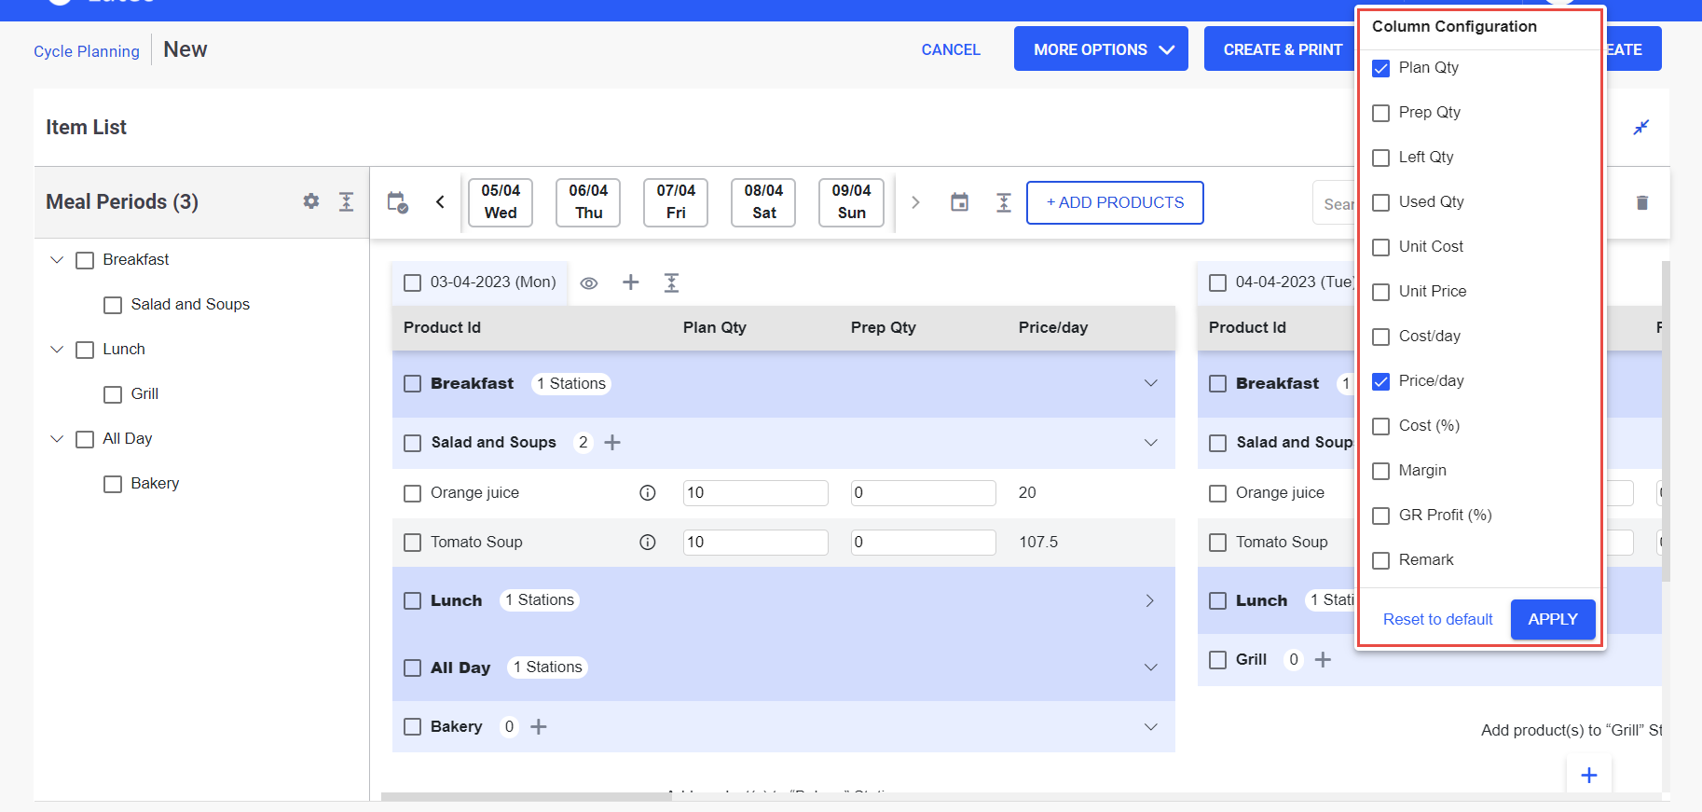Minimize Item List panel icon
Screen dimensions: 1702x812
click(1641, 127)
